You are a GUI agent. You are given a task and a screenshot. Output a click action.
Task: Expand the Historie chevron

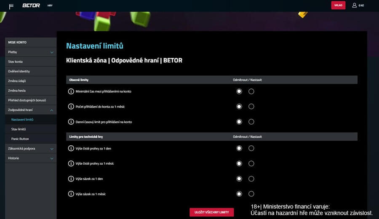[52, 159]
